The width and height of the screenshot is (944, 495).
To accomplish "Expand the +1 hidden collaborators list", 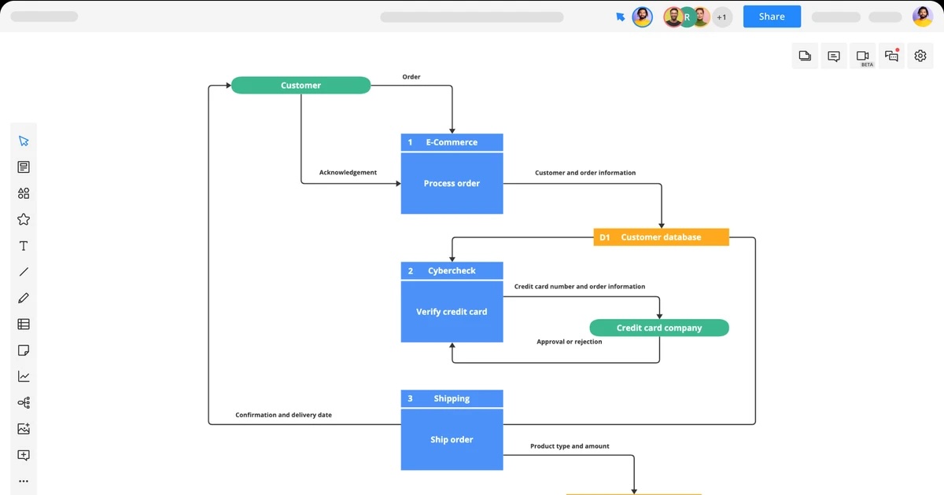I will click(x=721, y=16).
